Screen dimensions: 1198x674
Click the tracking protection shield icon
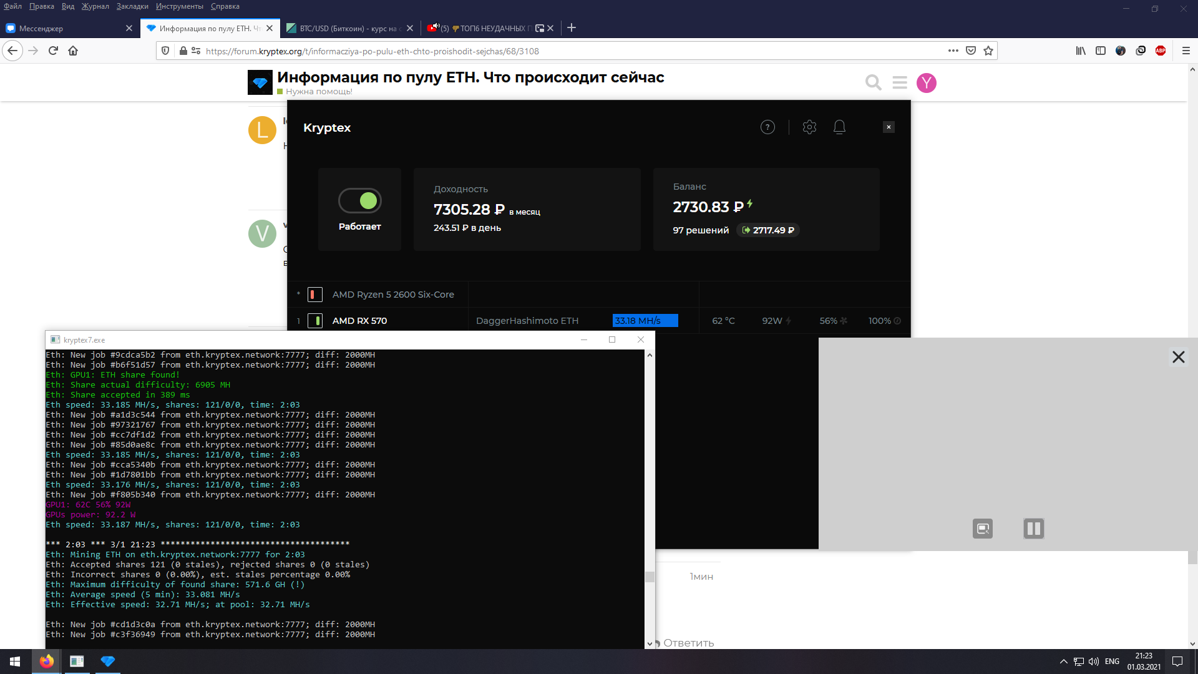[165, 51]
